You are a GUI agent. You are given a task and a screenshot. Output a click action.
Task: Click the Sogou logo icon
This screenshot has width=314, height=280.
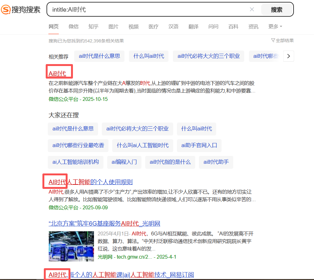pyautogui.click(x=6, y=10)
